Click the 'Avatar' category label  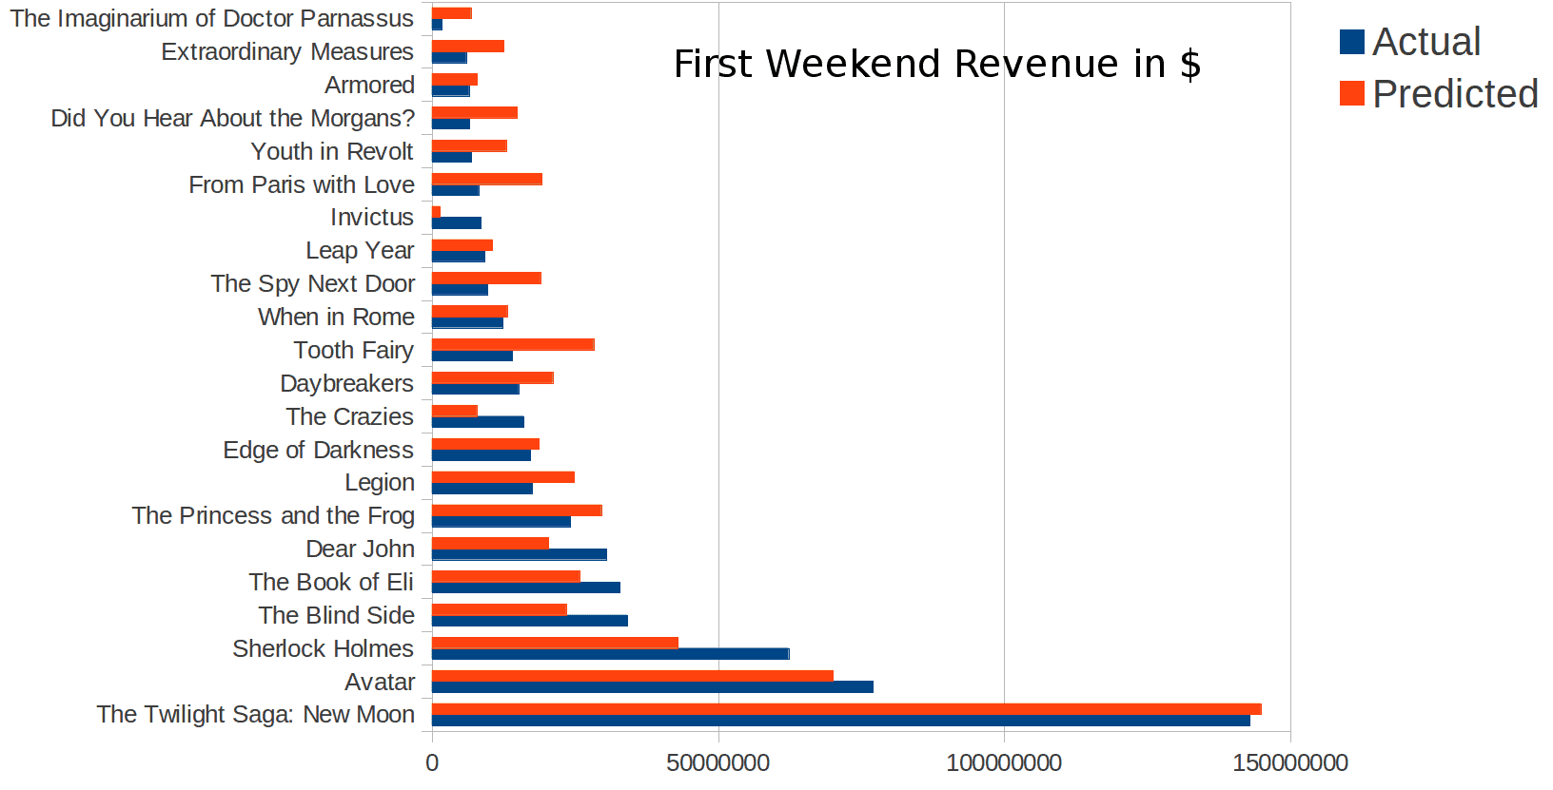click(379, 682)
